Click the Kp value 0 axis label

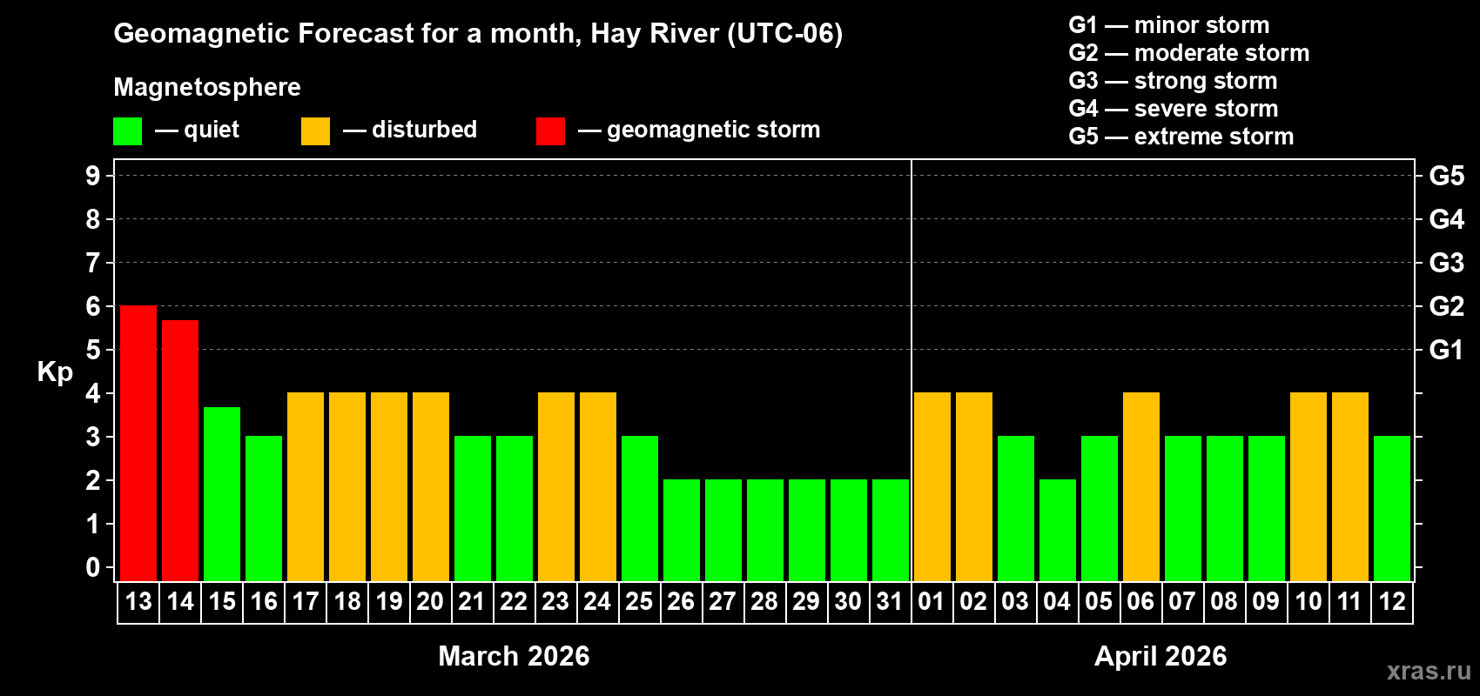click(x=93, y=567)
